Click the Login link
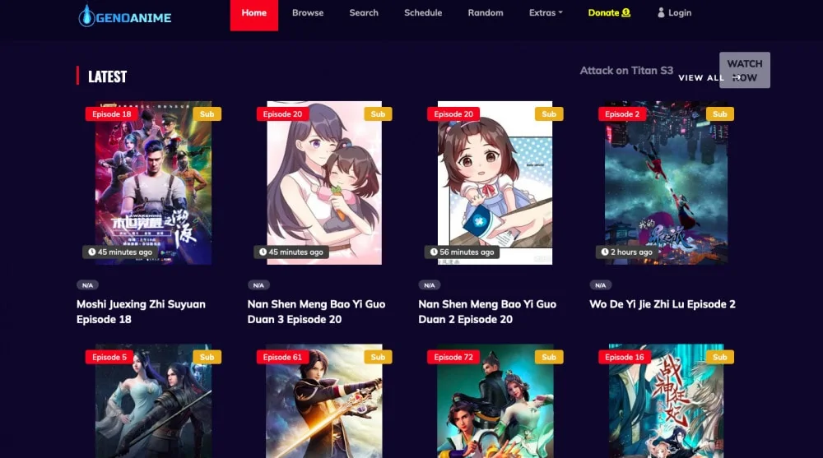The height and width of the screenshot is (458, 823). tap(675, 12)
